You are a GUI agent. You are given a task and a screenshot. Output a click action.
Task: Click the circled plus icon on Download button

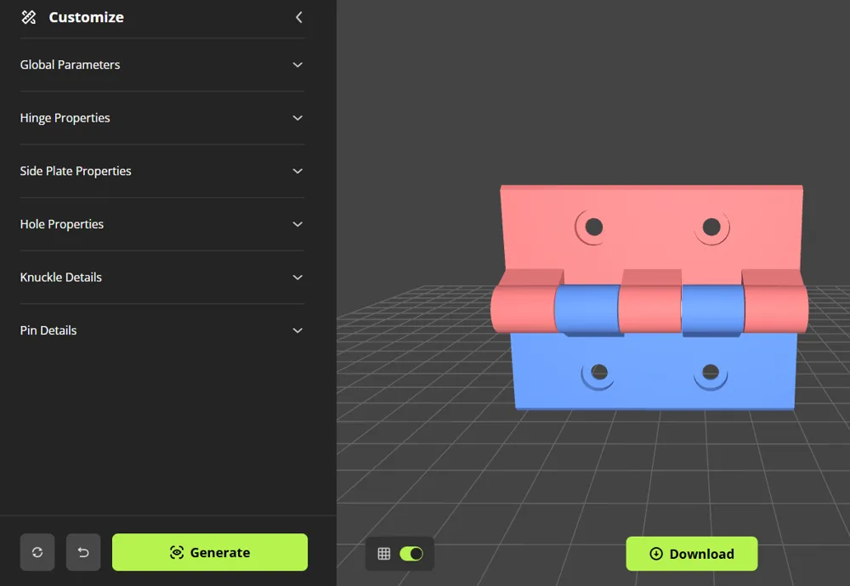pos(655,553)
